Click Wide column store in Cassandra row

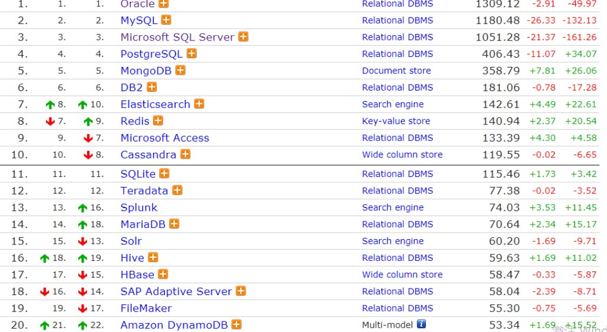coord(402,155)
